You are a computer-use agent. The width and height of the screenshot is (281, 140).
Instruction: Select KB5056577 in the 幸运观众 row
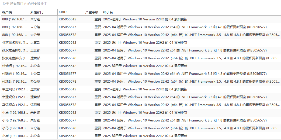point(68,97)
